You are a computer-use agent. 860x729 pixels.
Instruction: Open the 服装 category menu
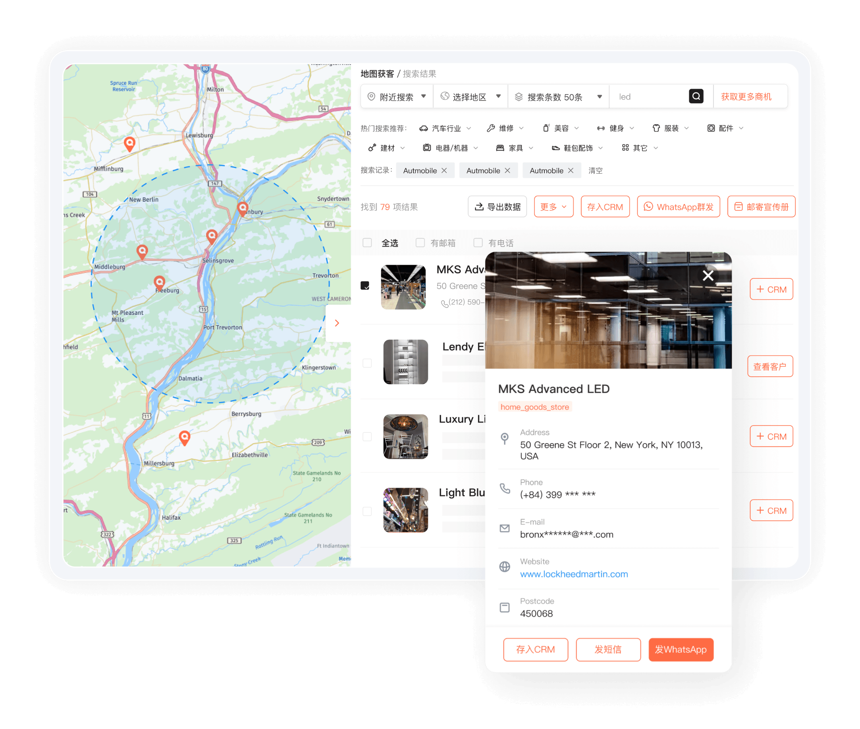(670, 129)
